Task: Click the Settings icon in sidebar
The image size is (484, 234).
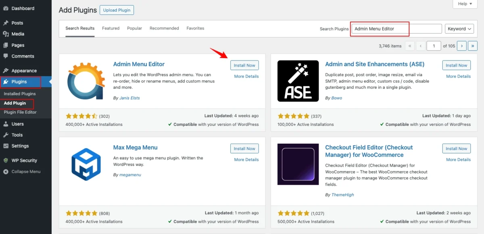Action: point(6,146)
